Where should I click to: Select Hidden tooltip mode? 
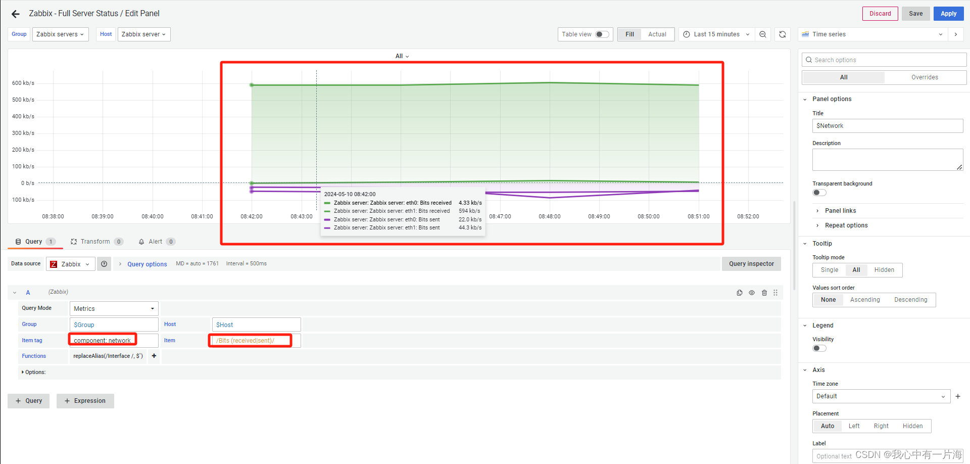point(884,270)
